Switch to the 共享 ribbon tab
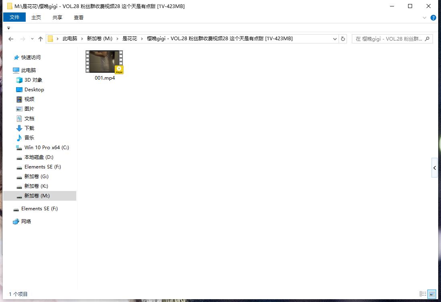The height and width of the screenshot is (302, 441). [x=57, y=17]
